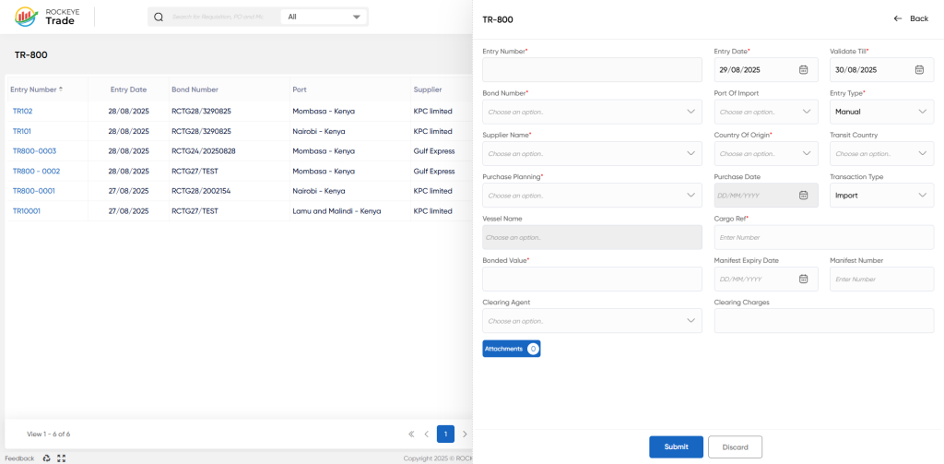This screenshot has width=944, height=464.
Task: Open entry TR800-0001
Action: point(34,191)
